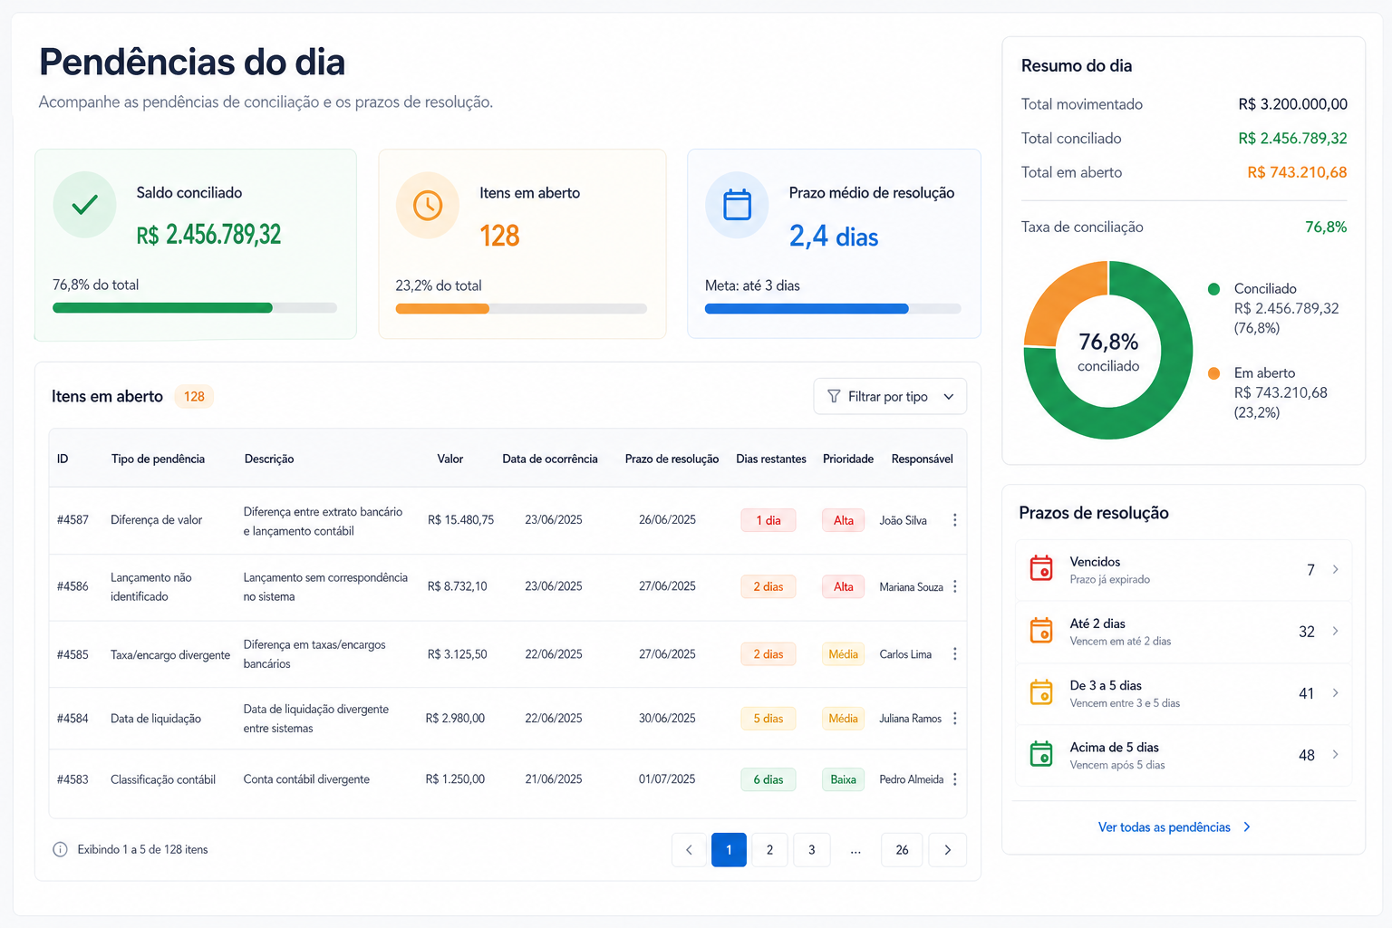Sort by the Dias restantes header

(771, 459)
